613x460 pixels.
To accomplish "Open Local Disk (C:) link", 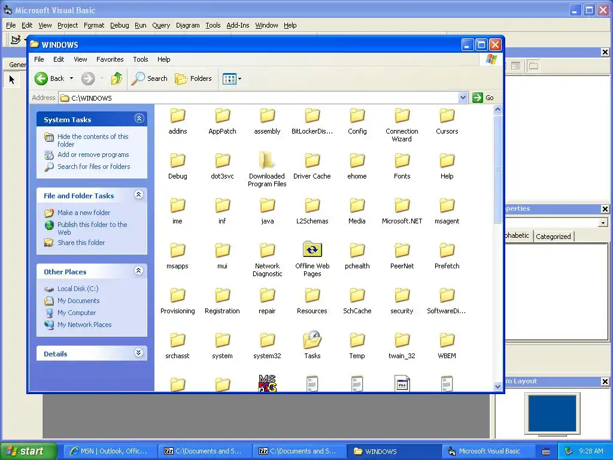I will [x=78, y=289].
